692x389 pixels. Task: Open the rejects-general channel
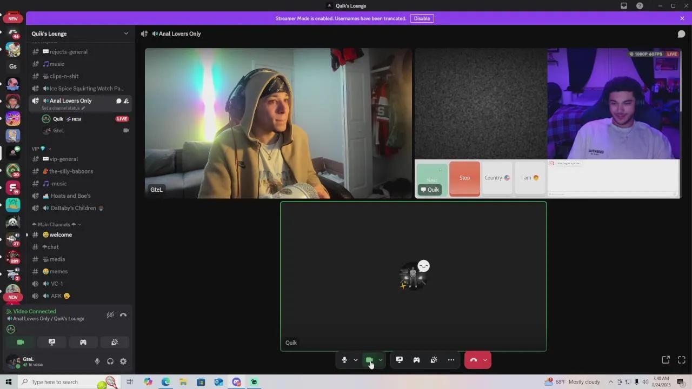coord(81,52)
